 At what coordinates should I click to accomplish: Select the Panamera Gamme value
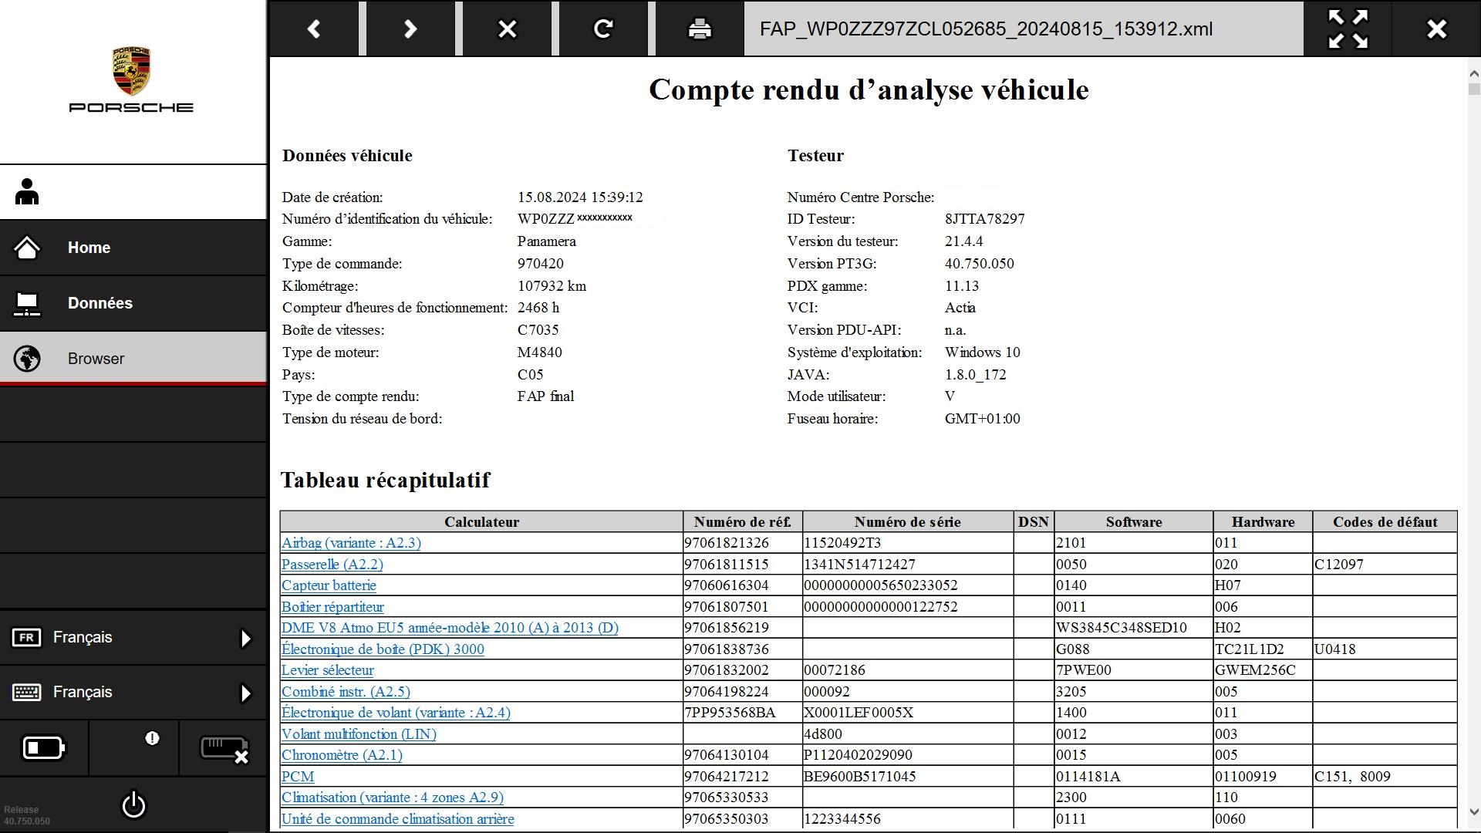tap(546, 241)
